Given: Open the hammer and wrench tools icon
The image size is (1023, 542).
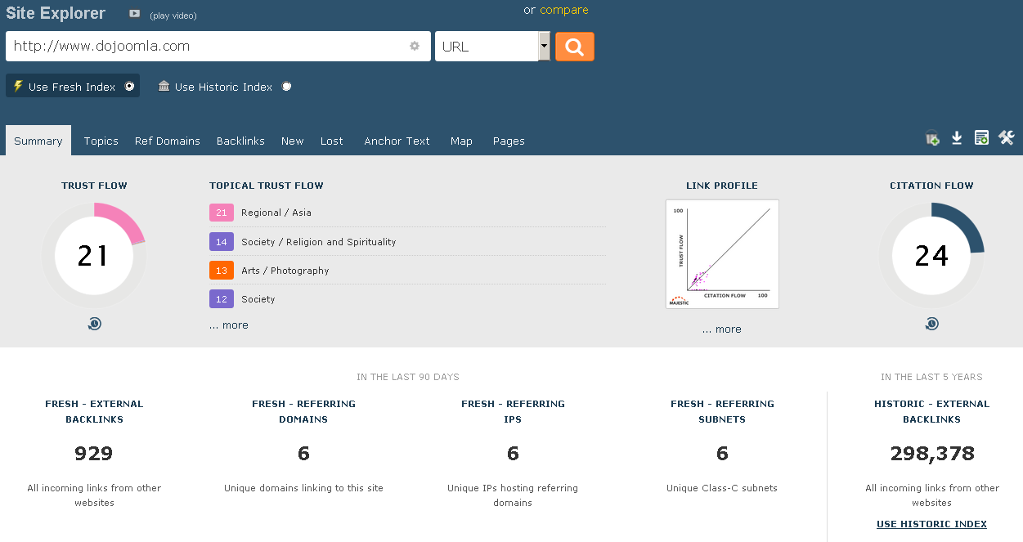Looking at the screenshot, I should click(x=1007, y=138).
